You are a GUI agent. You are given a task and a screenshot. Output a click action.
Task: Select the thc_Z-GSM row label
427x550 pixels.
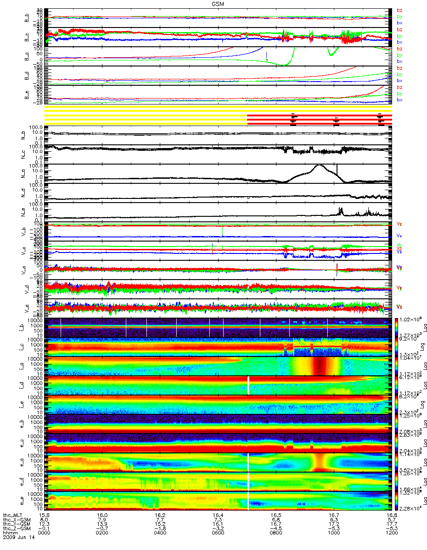pyautogui.click(x=17, y=529)
